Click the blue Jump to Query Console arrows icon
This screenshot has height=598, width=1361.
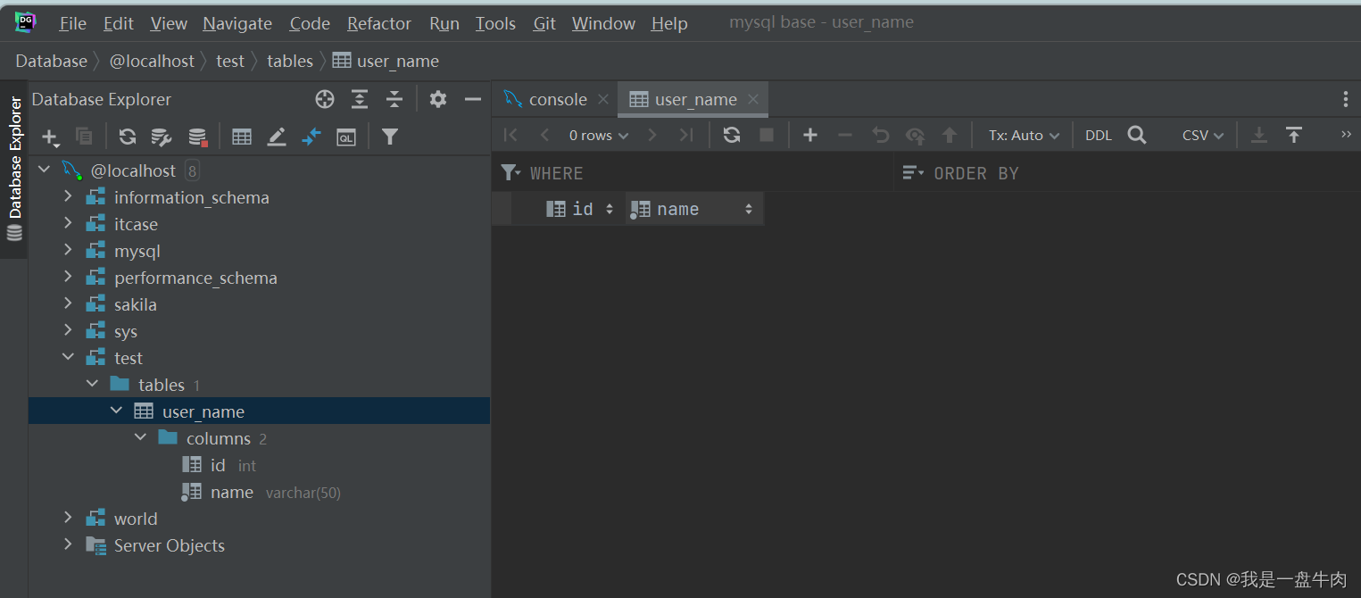pos(311,137)
